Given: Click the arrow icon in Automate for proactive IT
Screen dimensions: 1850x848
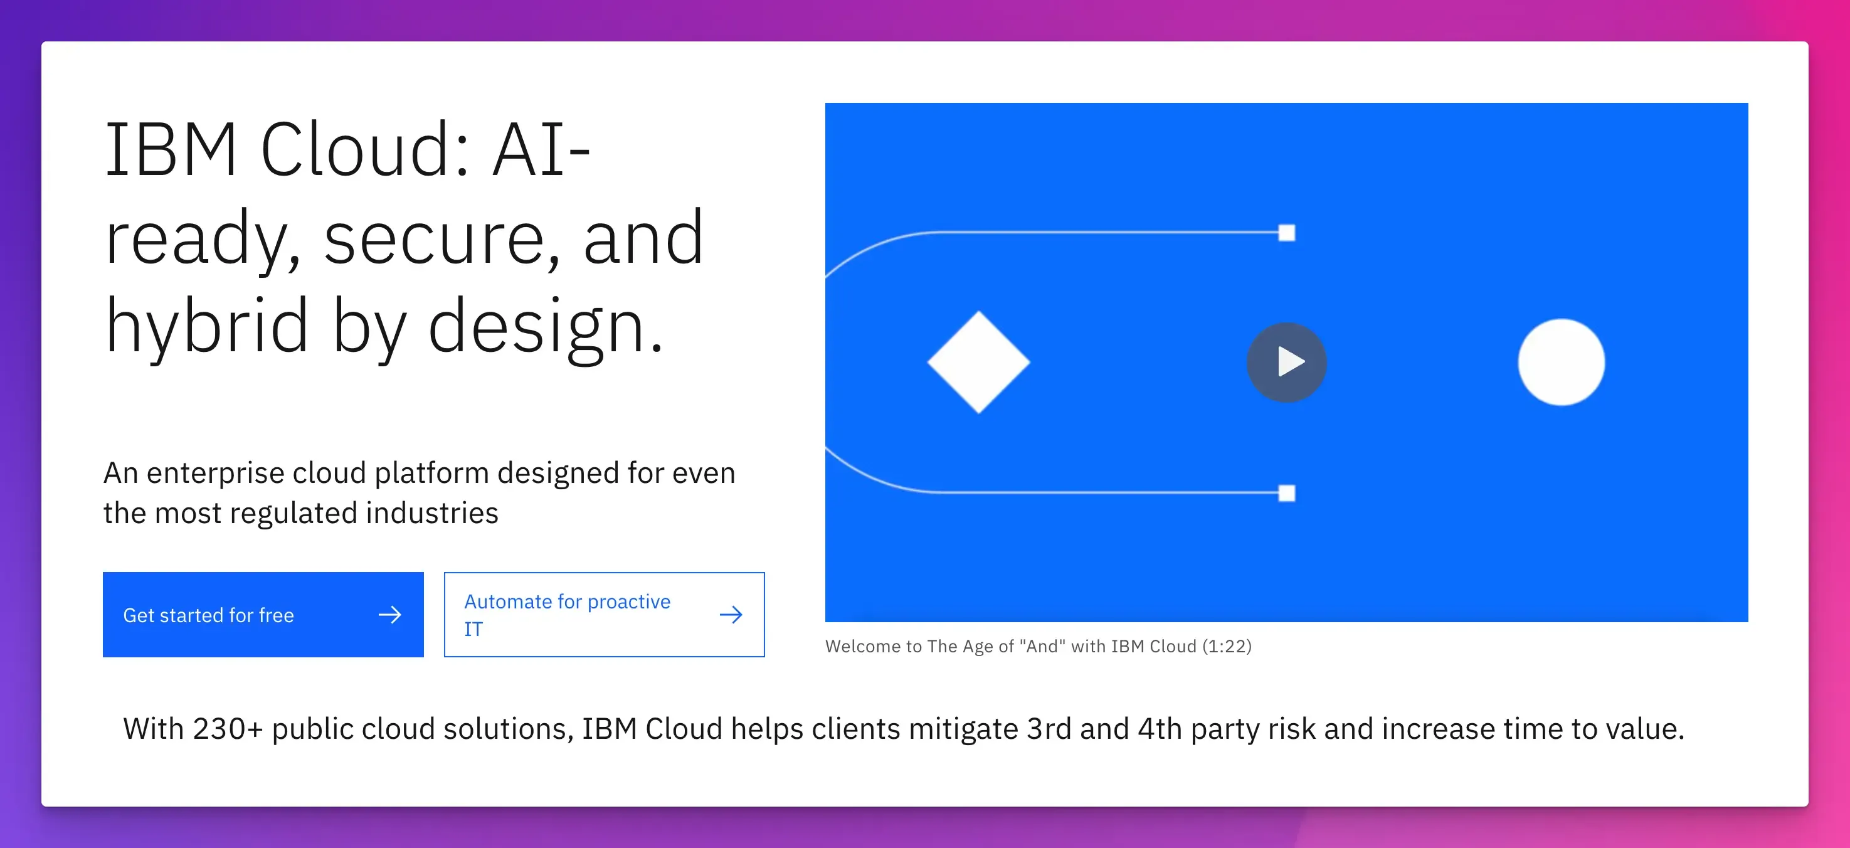Looking at the screenshot, I should tap(731, 615).
